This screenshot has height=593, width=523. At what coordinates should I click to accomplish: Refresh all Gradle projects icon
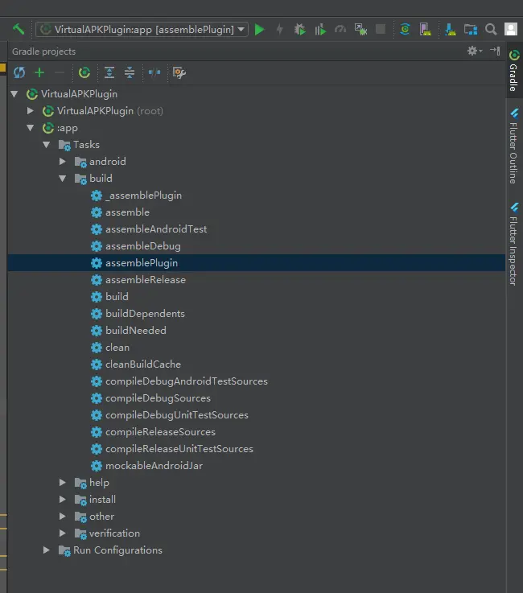point(19,72)
